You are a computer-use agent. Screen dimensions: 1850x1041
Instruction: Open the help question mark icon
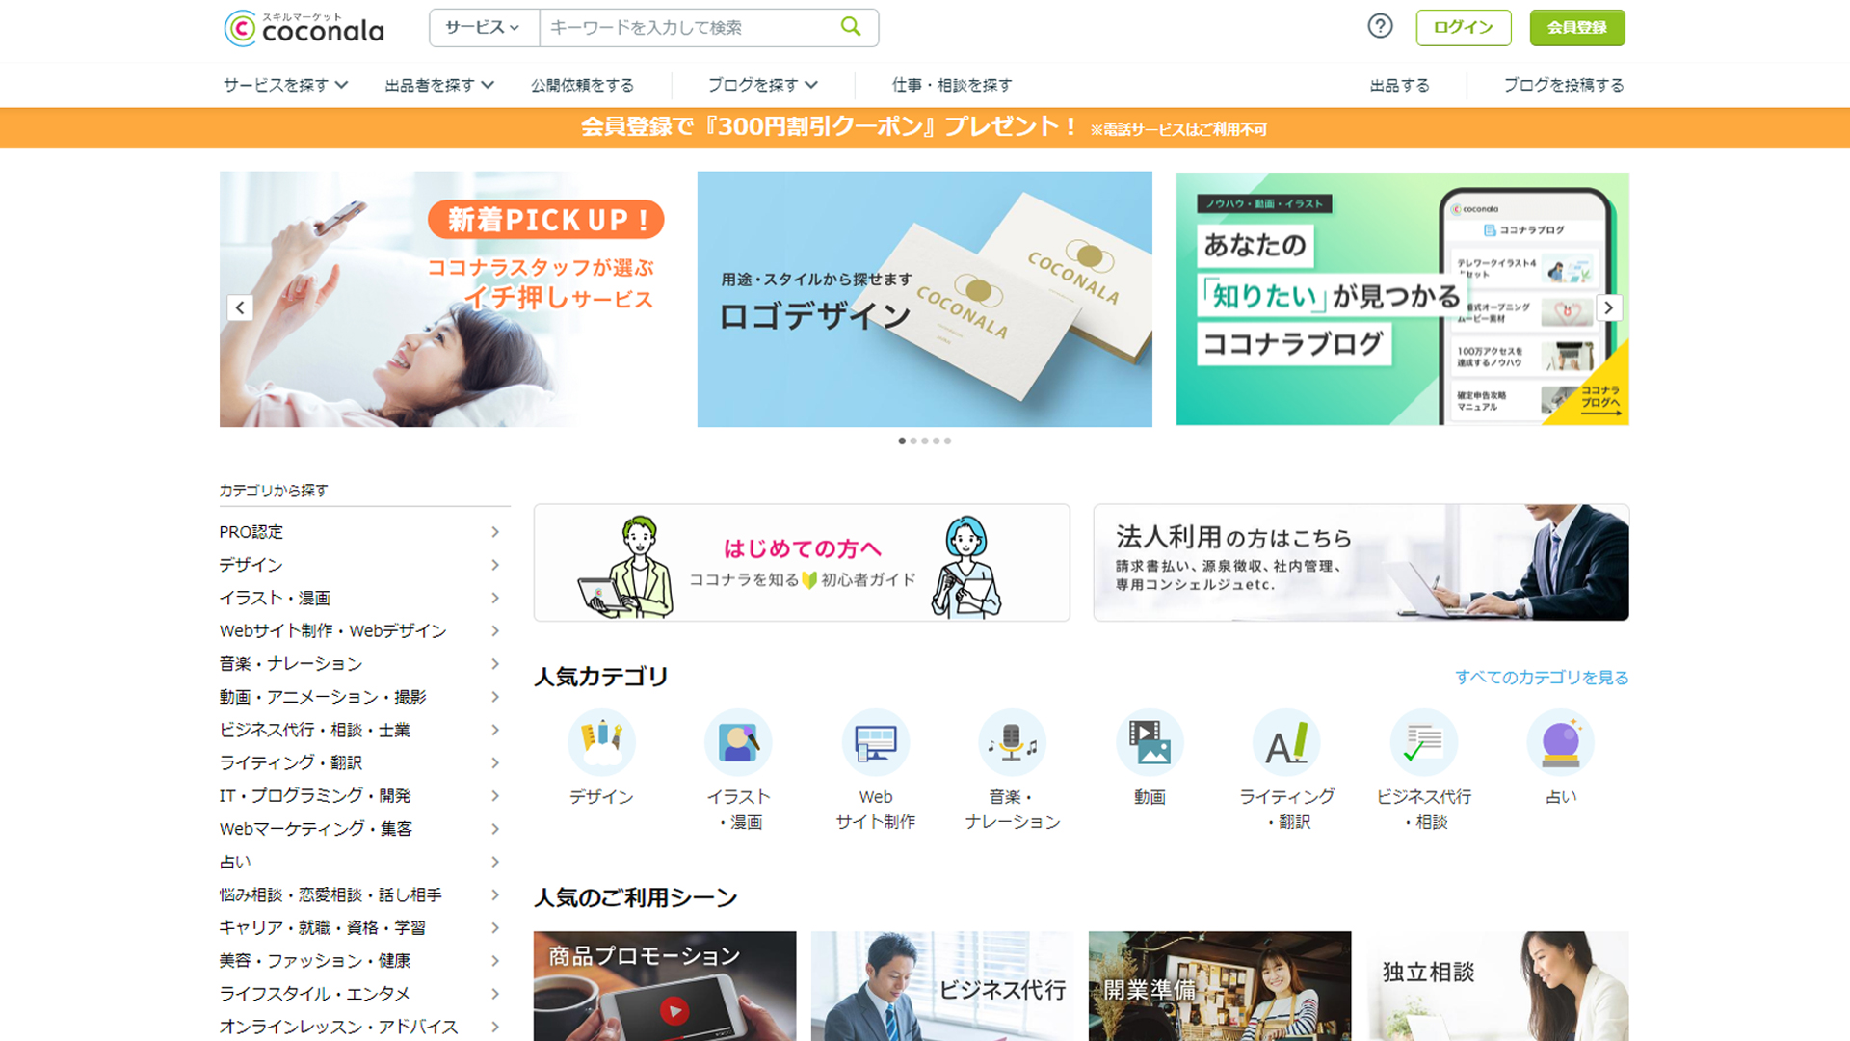pyautogui.click(x=1380, y=26)
